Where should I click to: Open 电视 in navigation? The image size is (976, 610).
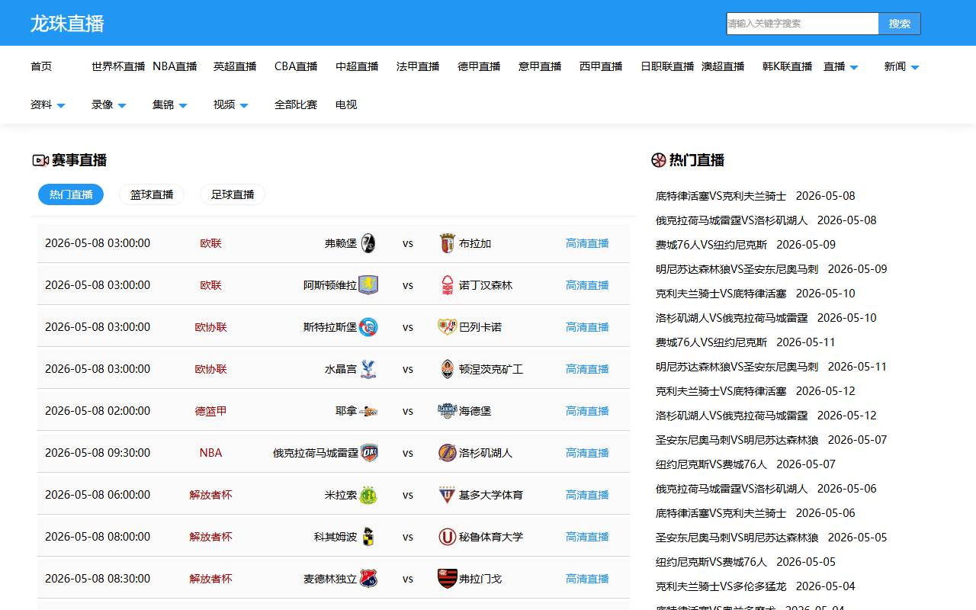point(346,105)
